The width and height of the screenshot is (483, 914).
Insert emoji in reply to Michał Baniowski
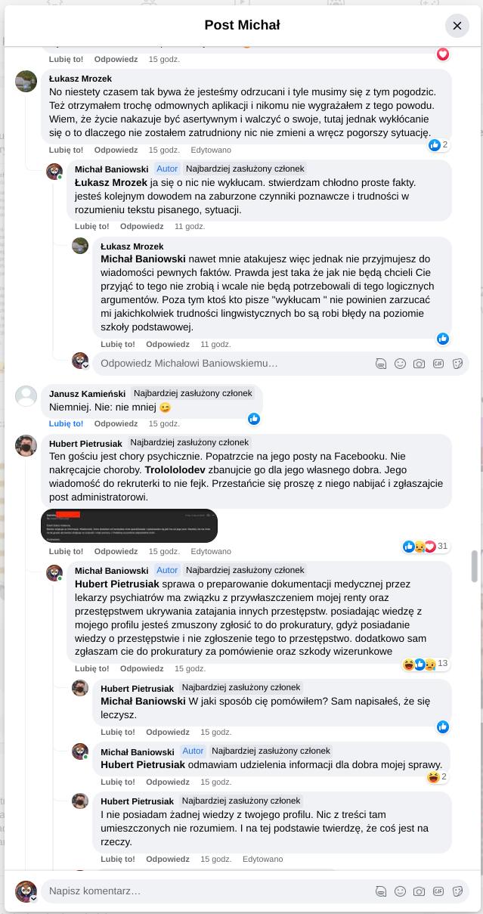[401, 364]
